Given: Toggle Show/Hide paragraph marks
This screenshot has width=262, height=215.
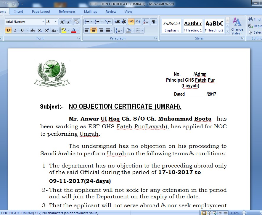Looking at the screenshot, I should pyautogui.click(x=153, y=22).
